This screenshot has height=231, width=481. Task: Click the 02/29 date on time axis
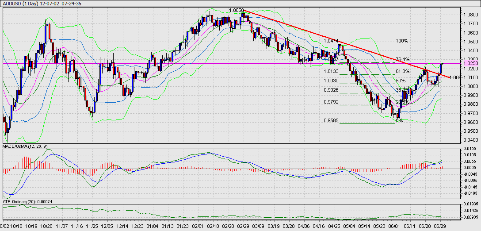(244, 226)
